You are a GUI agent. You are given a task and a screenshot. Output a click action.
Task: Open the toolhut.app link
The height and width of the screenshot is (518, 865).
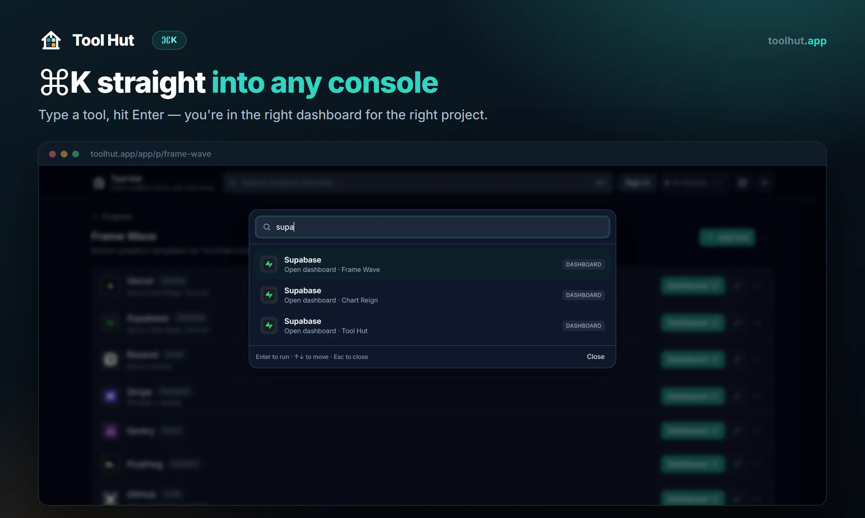pyautogui.click(x=797, y=41)
